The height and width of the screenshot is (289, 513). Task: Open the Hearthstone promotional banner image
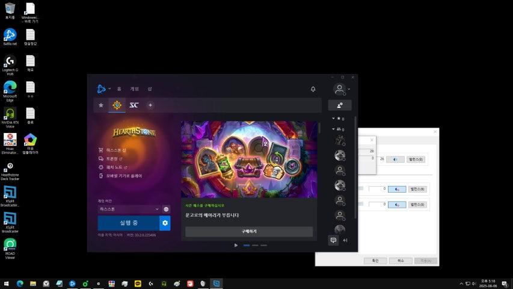click(x=249, y=160)
